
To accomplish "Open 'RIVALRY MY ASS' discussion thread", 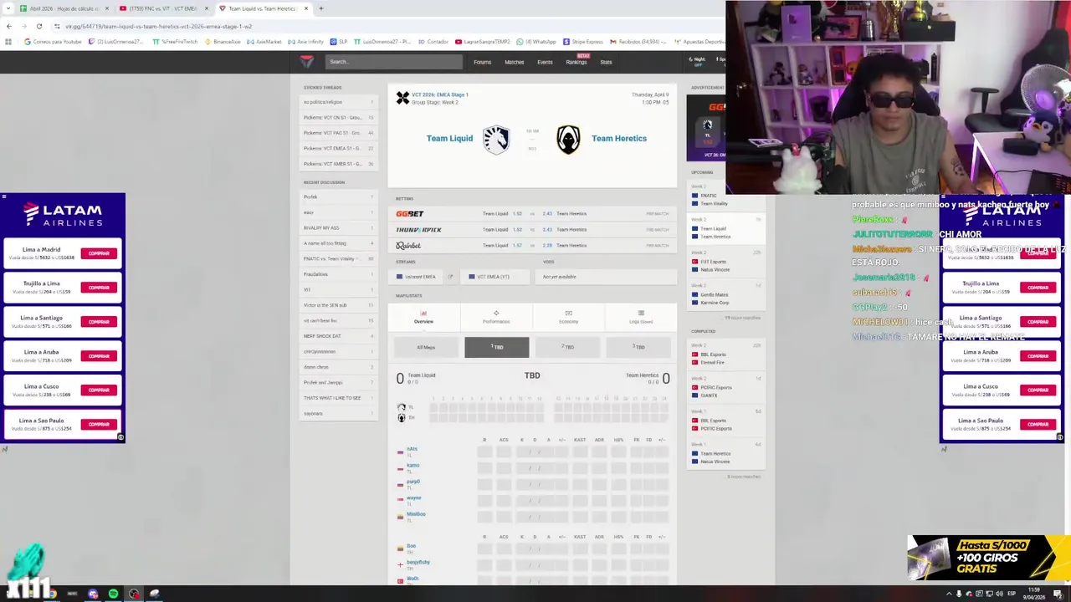I will point(339,227).
